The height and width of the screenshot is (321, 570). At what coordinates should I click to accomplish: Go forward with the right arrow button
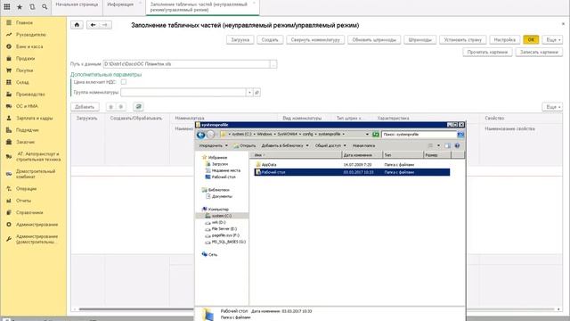pos(105,25)
